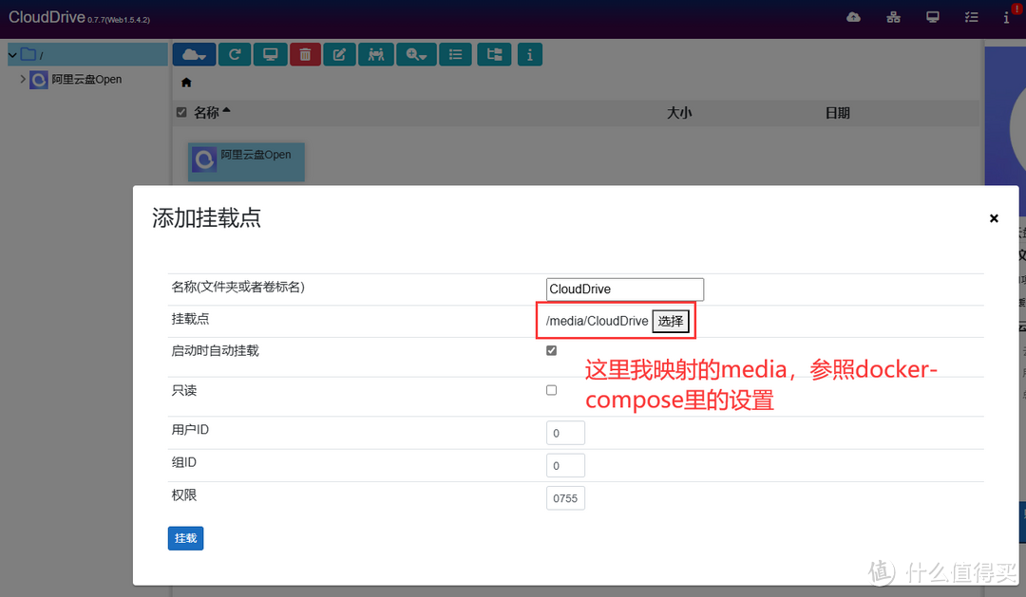The height and width of the screenshot is (597, 1026).
Task: Disable 启动时自动挂载 checkbox
Action: 551,350
